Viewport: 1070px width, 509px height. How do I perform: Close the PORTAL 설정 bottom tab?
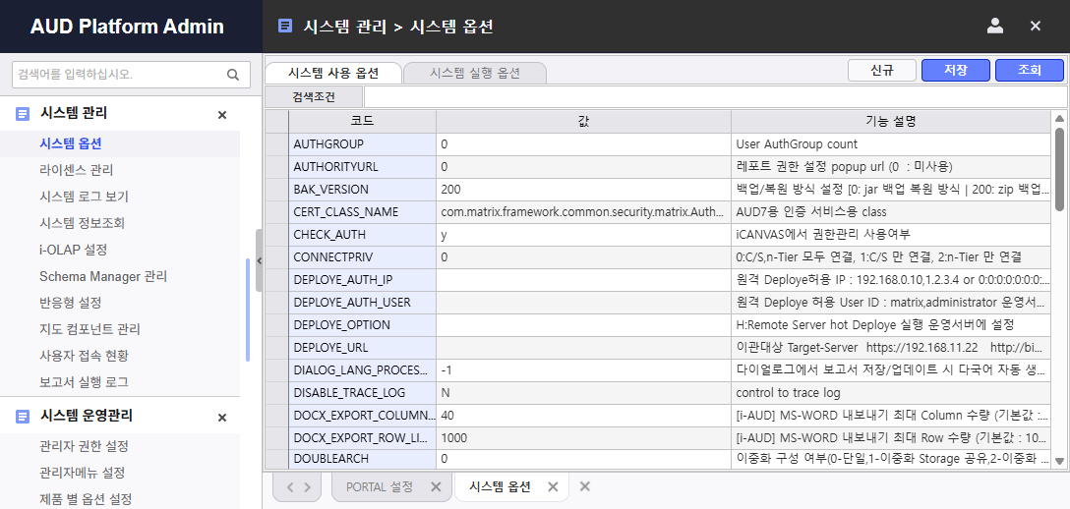click(x=436, y=486)
